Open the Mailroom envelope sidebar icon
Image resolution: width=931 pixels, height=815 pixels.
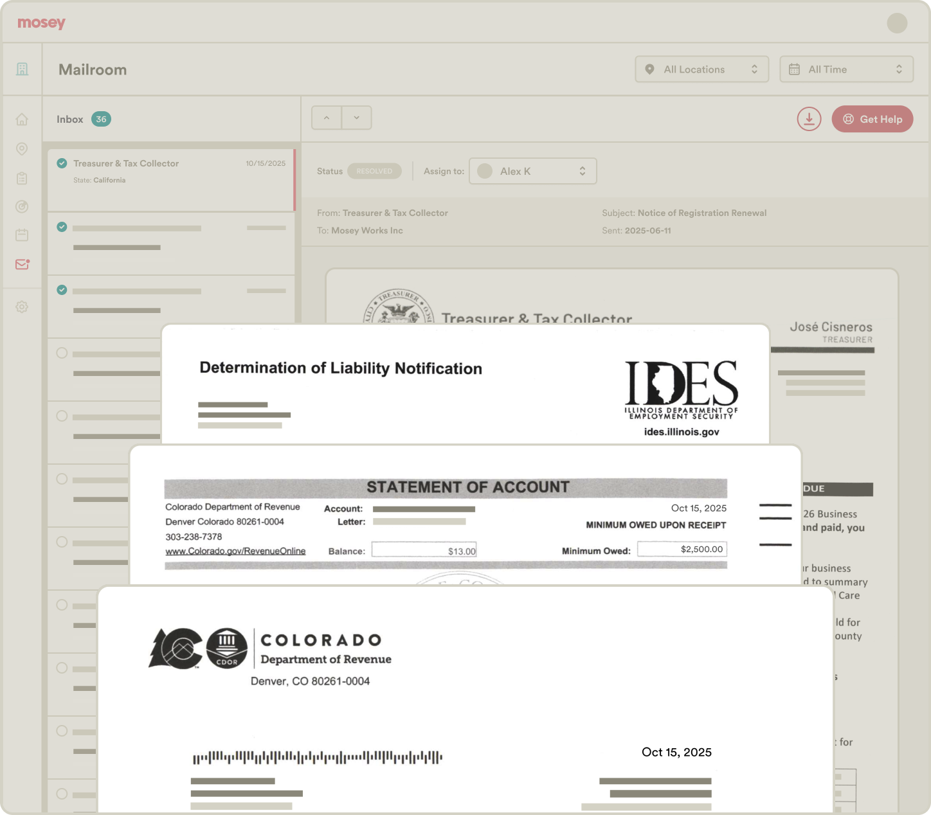22,264
